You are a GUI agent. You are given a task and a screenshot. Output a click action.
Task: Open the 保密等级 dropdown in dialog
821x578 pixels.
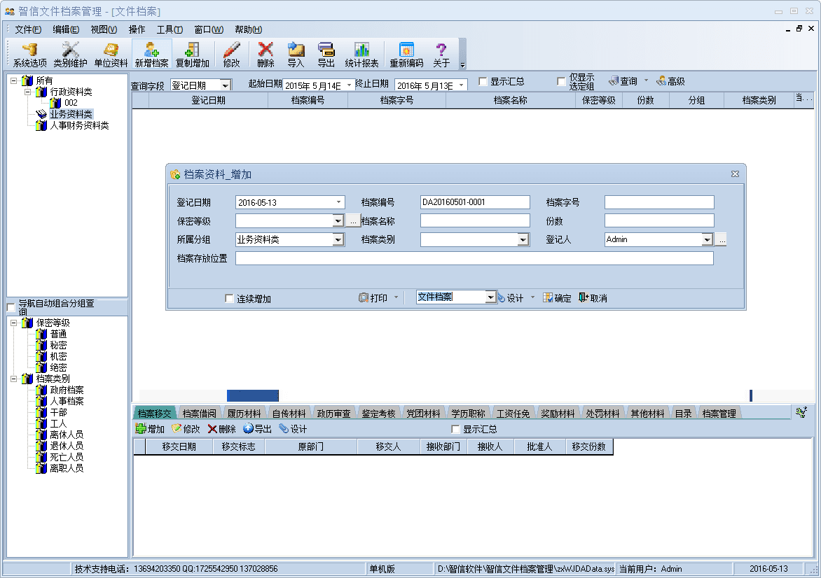click(x=338, y=221)
